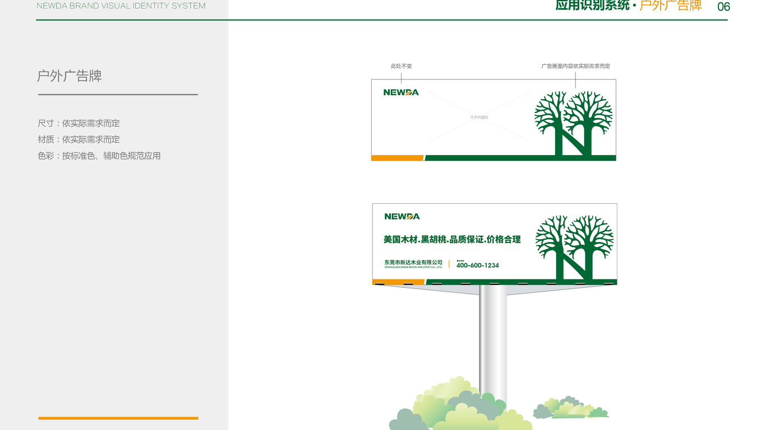Click the '文字内容区' placeholder in the upper template
766x430 pixels.
pyautogui.click(x=479, y=118)
